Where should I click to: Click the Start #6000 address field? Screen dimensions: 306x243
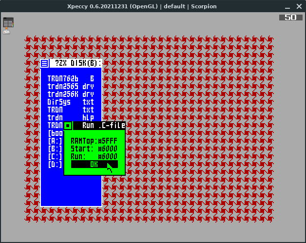108,149
